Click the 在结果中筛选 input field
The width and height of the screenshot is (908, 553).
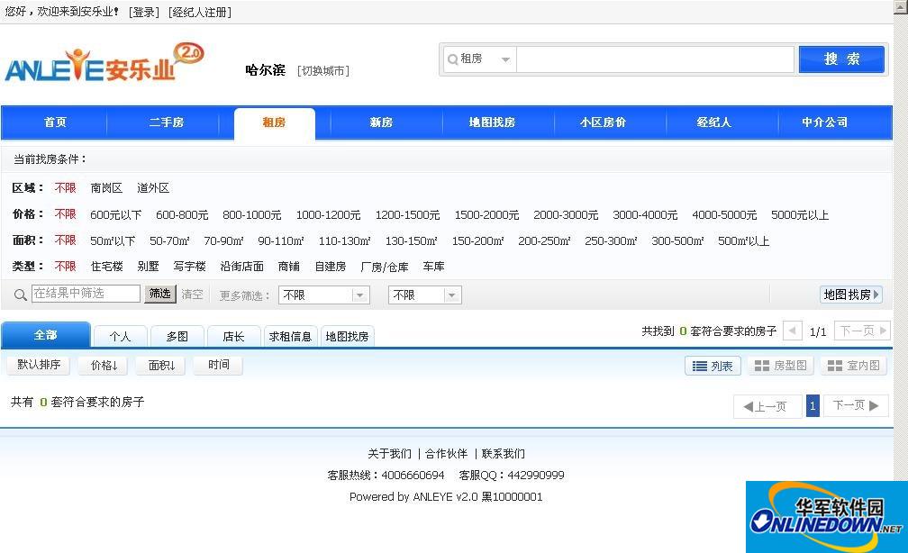coord(86,294)
